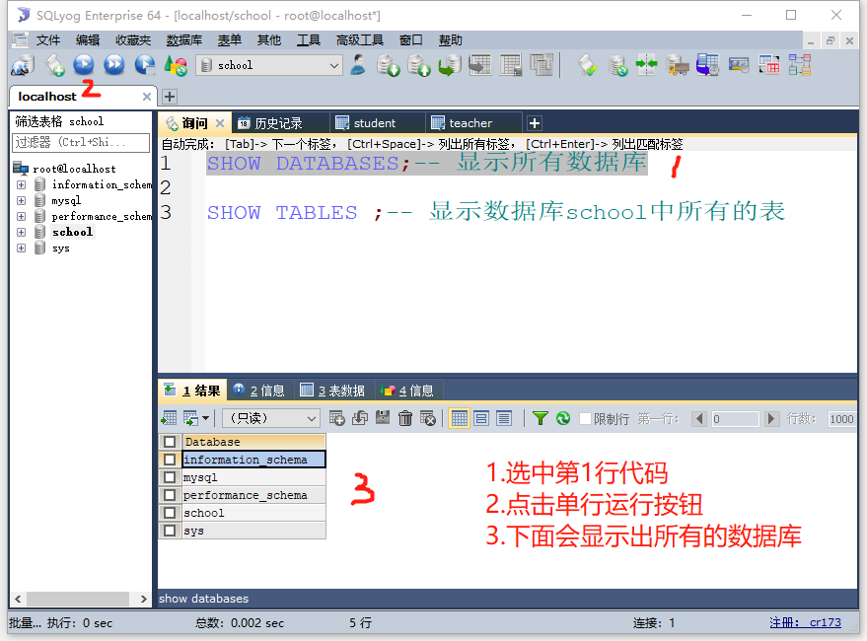This screenshot has height=641, width=867.
Task: Click the mysql cell in result grid
Action: tap(253, 477)
